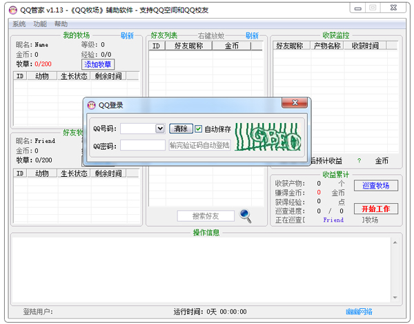
Task: Click 刷新 link in 好友列表 panel
Action: [252, 35]
